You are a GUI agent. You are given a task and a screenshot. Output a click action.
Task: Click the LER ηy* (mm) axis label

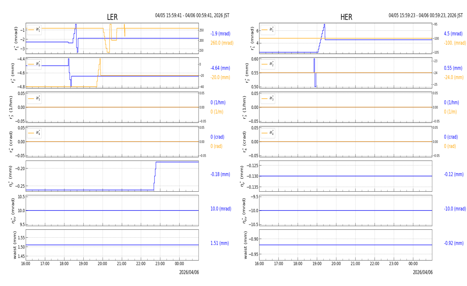(11, 176)
